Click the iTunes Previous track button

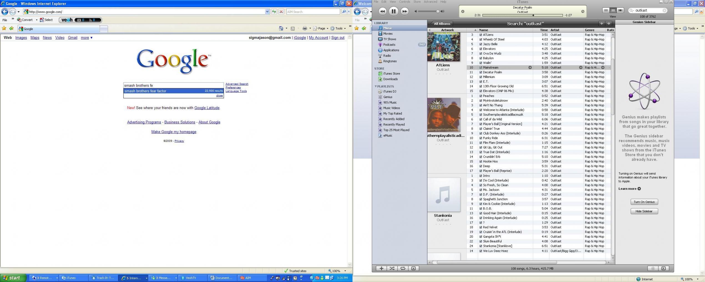(x=382, y=11)
